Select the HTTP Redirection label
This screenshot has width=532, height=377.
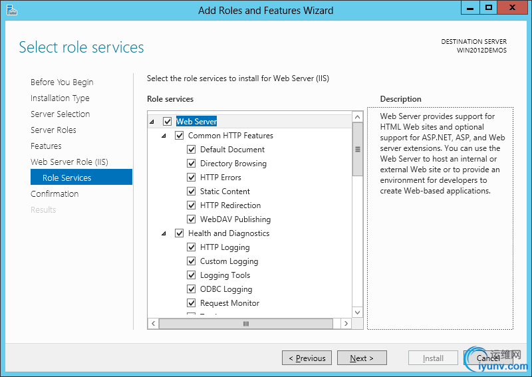click(x=230, y=205)
